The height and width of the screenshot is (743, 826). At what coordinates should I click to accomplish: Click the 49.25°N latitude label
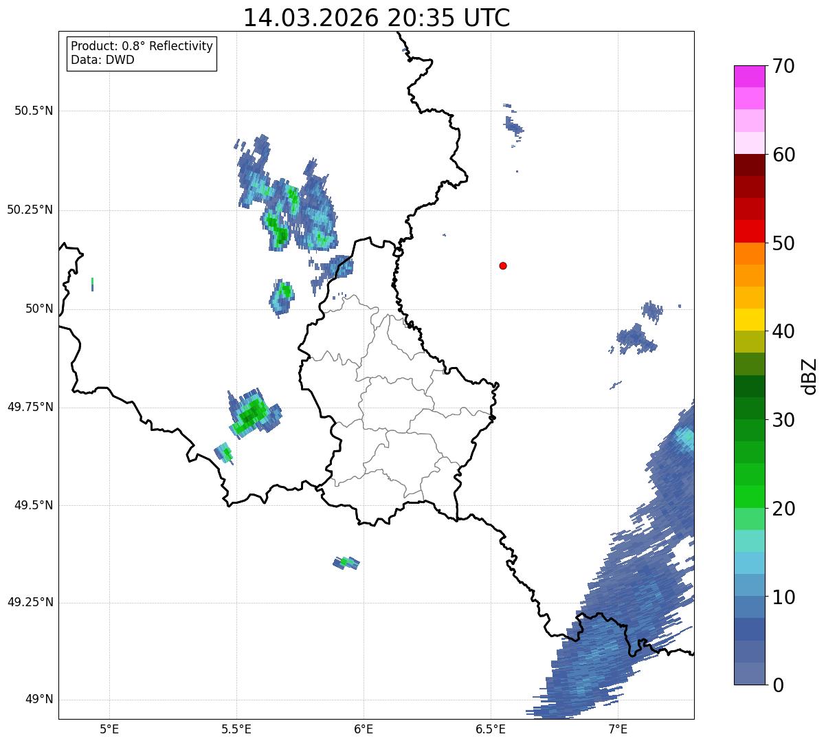click(x=30, y=603)
